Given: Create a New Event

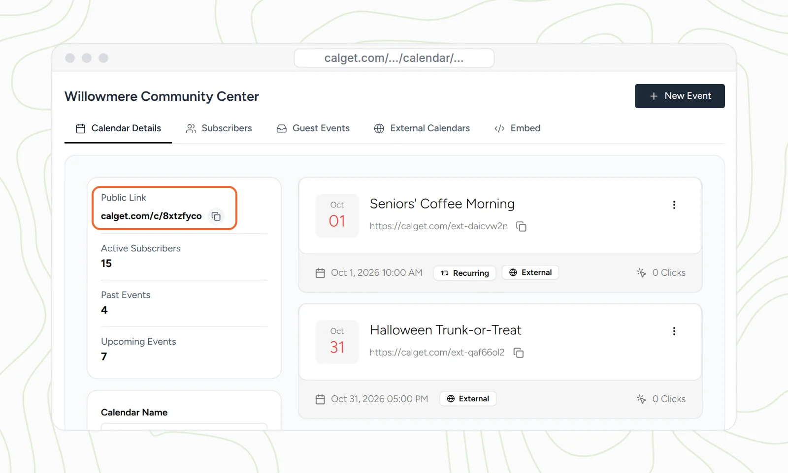Looking at the screenshot, I should (x=680, y=96).
